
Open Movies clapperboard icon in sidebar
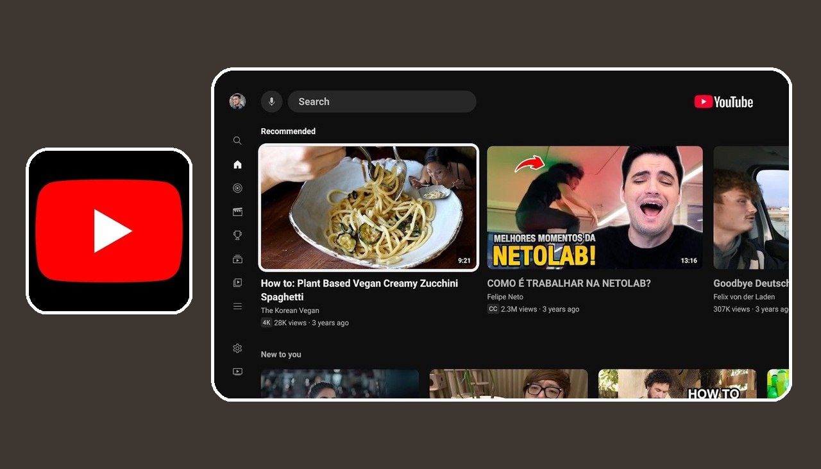237,212
